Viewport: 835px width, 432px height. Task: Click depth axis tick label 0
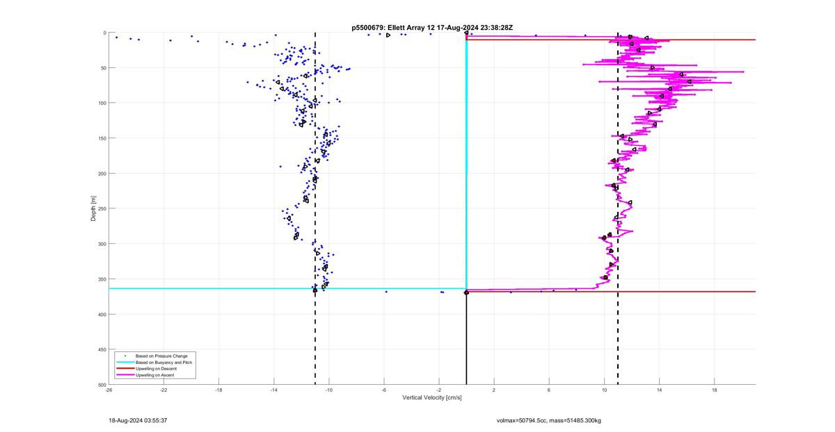click(104, 33)
